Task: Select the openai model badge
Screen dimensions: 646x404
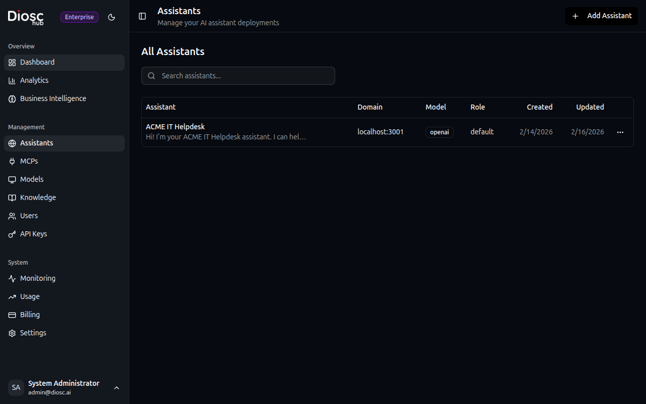Action: point(439,132)
